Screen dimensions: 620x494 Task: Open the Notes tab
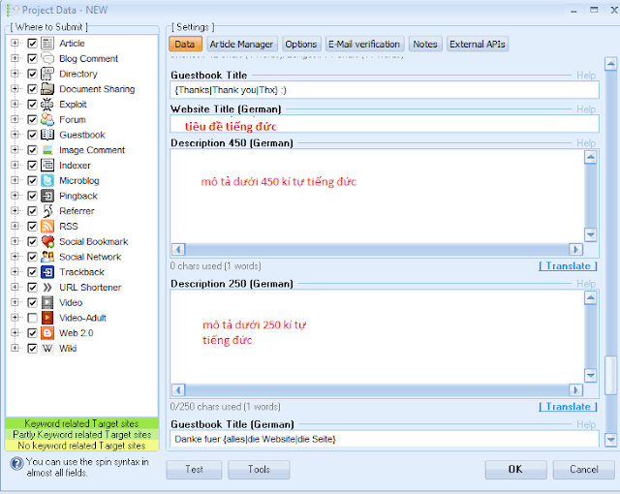coord(425,44)
